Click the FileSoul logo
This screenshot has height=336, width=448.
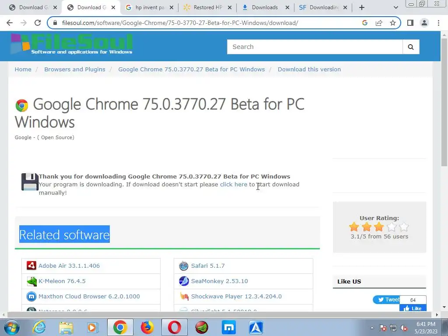(x=71, y=44)
